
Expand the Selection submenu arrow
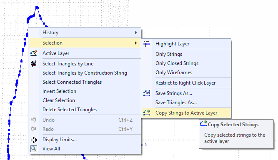(x=136, y=43)
